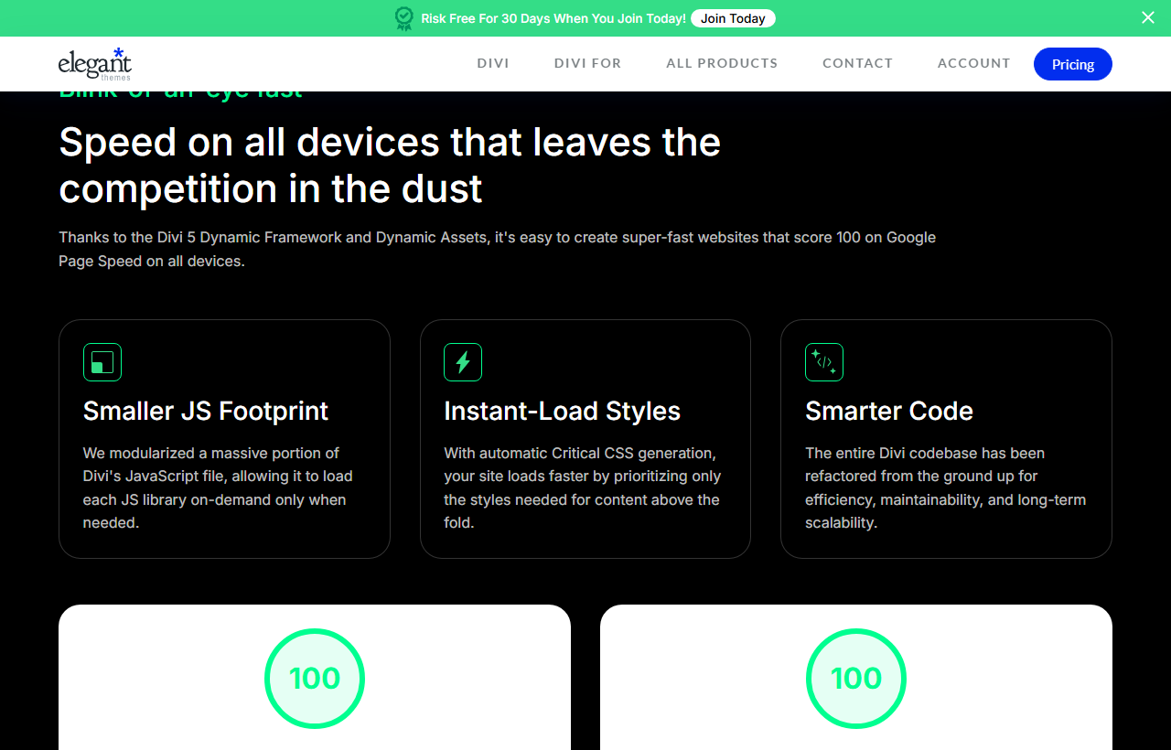Open the DIVI menu item
This screenshot has width=1171, height=750.
click(x=493, y=63)
